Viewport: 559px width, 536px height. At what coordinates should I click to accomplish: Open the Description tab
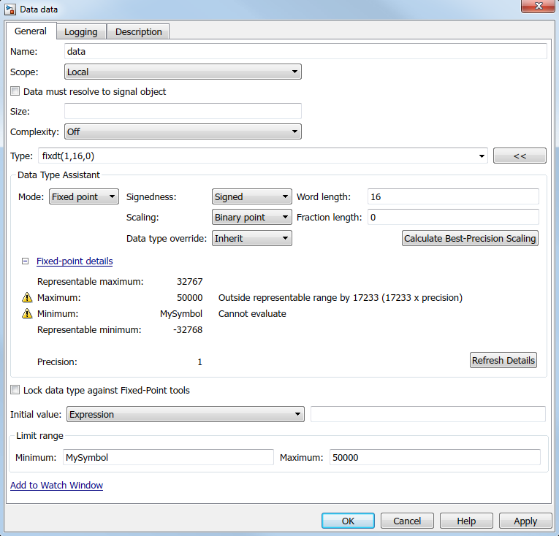(x=138, y=31)
